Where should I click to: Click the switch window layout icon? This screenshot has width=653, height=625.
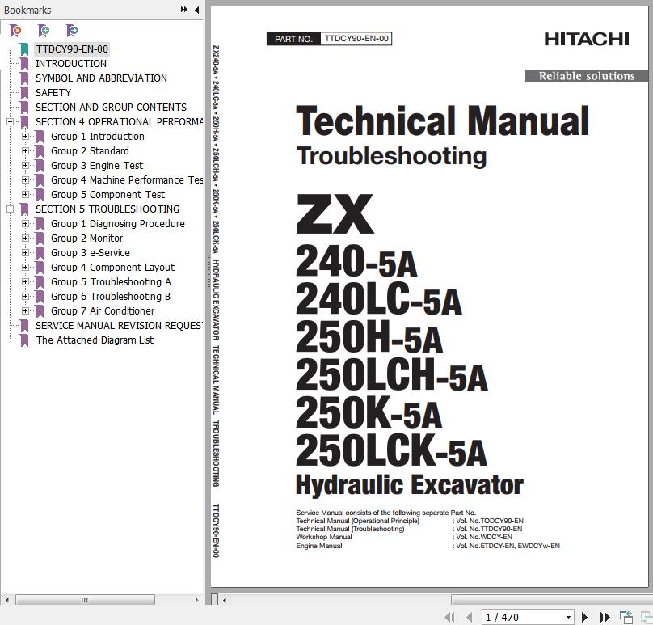pos(626,617)
